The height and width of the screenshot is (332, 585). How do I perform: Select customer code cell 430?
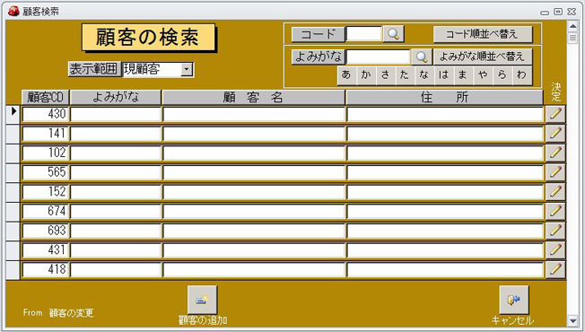46,114
